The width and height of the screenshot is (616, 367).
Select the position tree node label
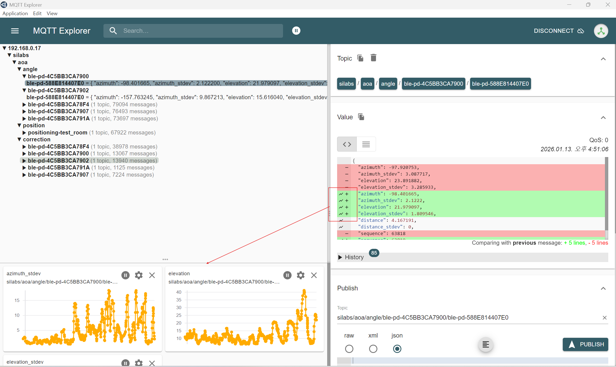coord(34,125)
